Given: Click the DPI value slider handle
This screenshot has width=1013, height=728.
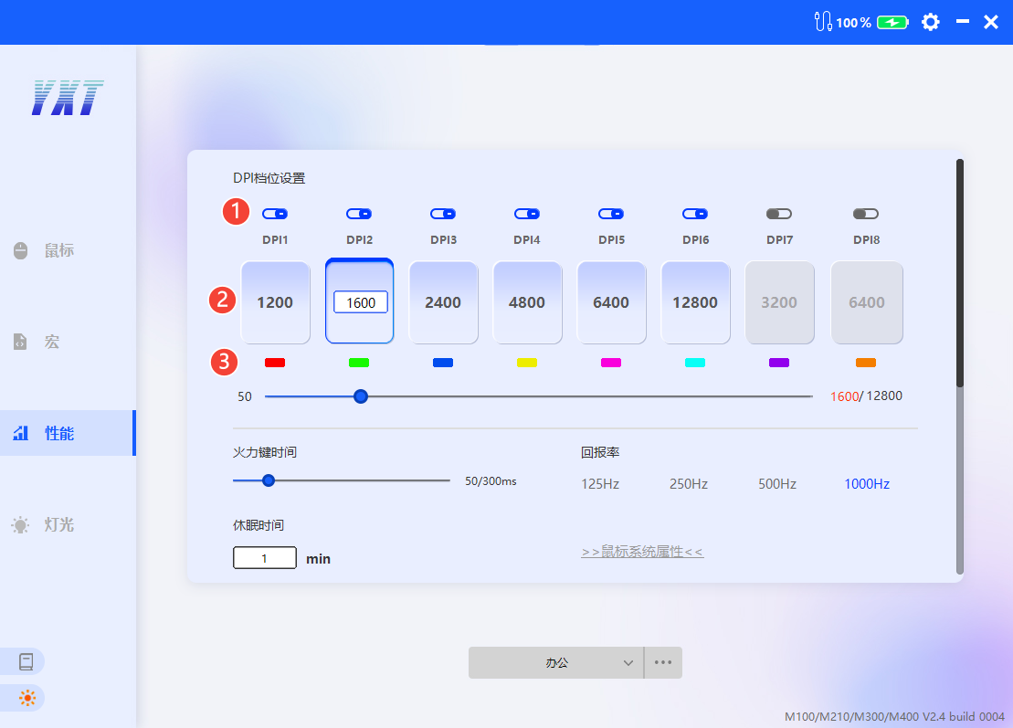Looking at the screenshot, I should point(361,396).
